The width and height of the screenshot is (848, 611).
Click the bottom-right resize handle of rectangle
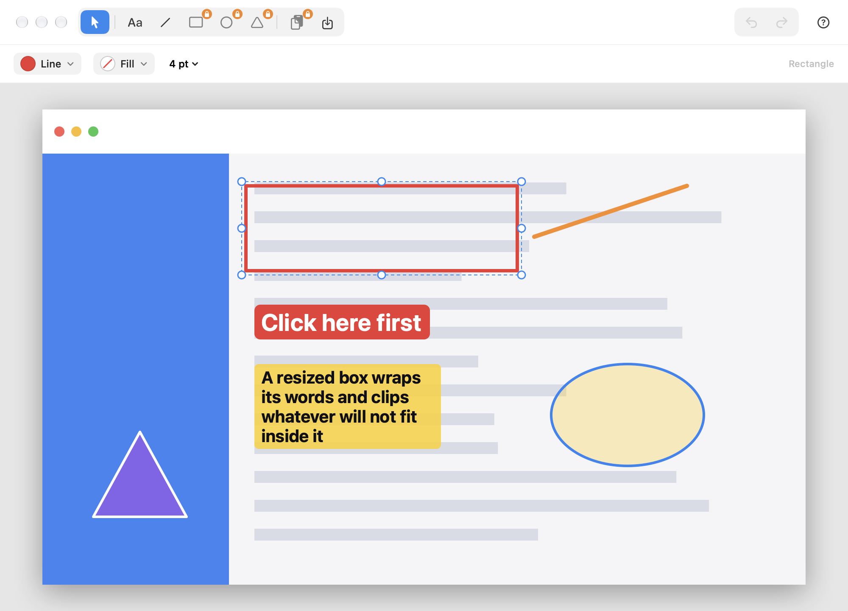pos(522,275)
